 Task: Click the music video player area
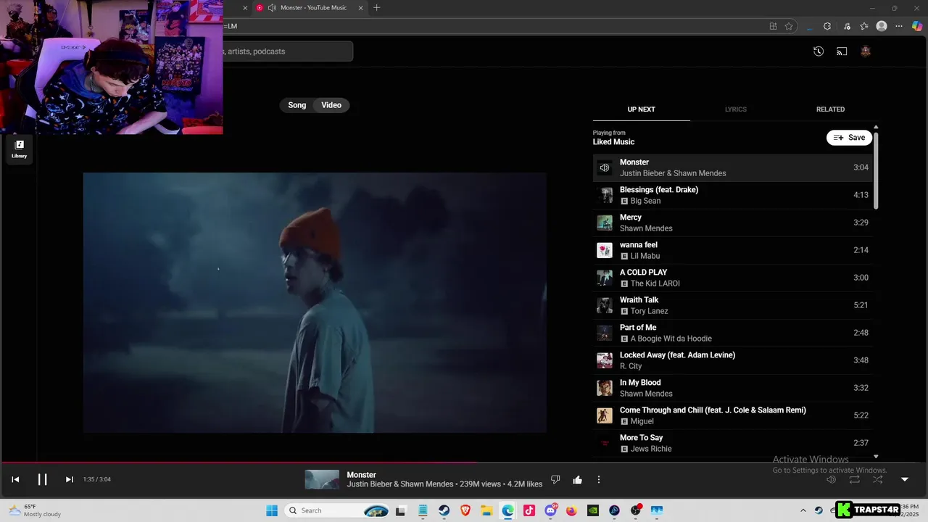point(315,302)
